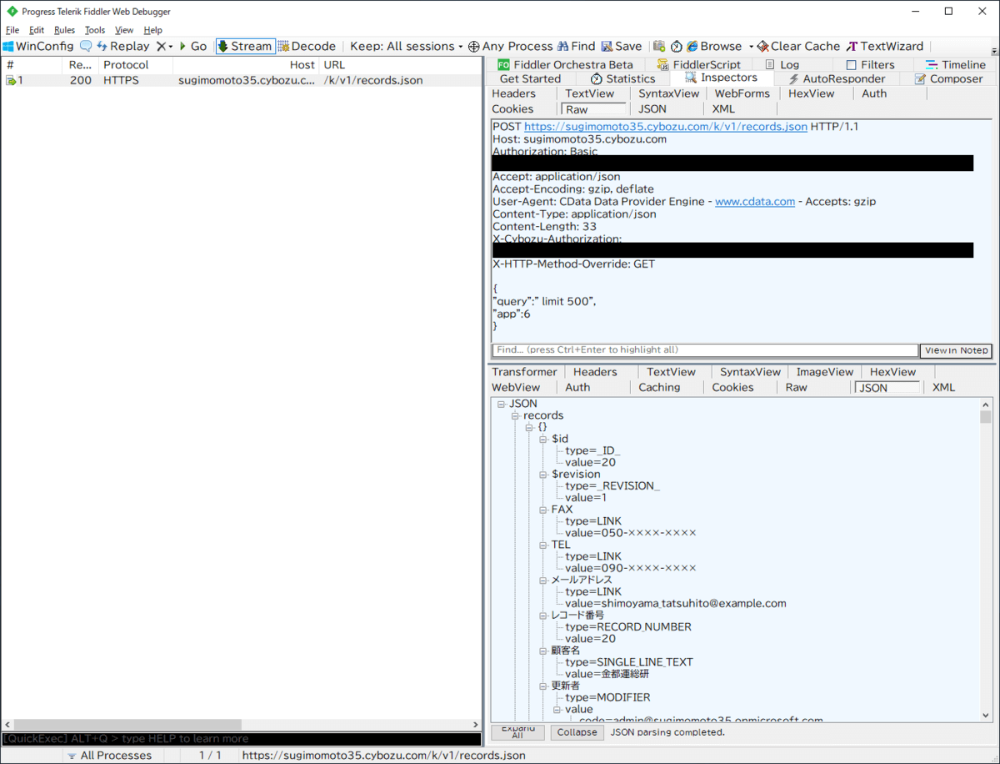Toggle the Decode option
The image size is (1000, 764).
(x=307, y=47)
